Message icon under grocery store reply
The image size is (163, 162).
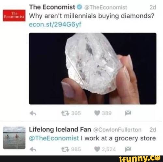tap(128, 149)
